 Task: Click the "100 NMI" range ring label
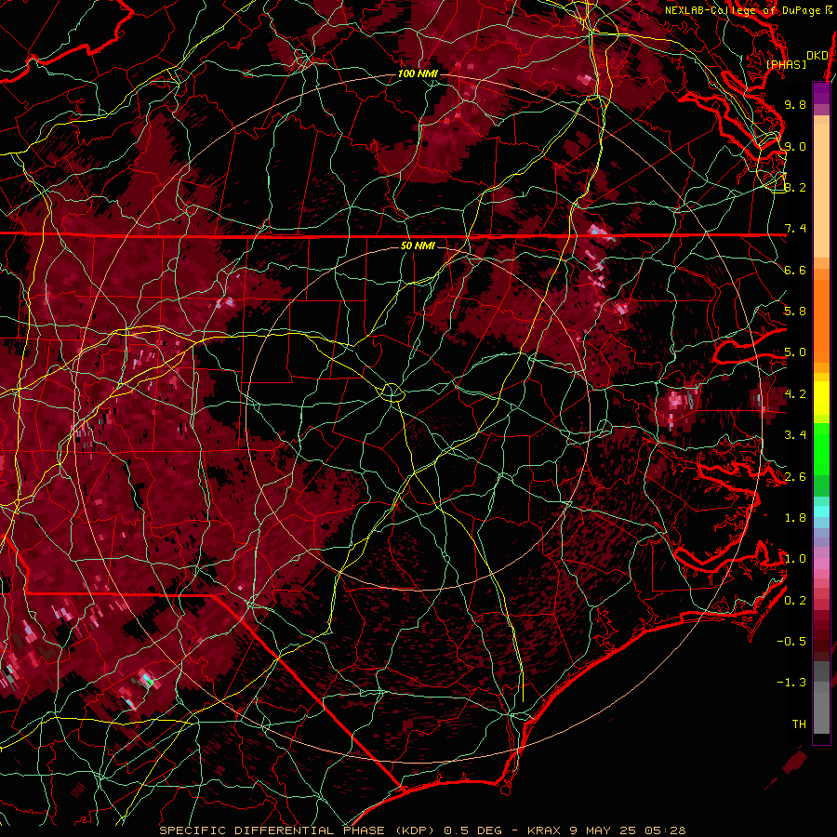pos(418,73)
